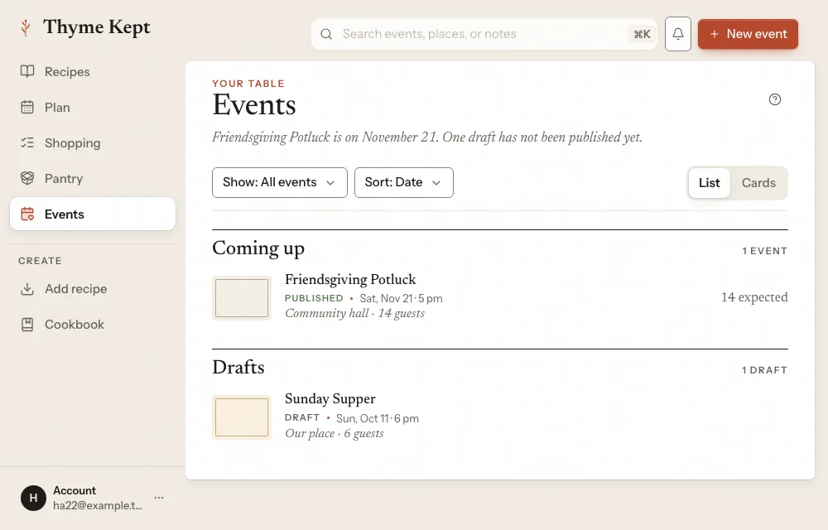The height and width of the screenshot is (530, 828).
Task: Click the "14 expected" text
Action: (x=754, y=297)
